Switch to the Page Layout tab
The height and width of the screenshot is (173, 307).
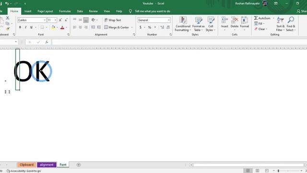[45, 11]
